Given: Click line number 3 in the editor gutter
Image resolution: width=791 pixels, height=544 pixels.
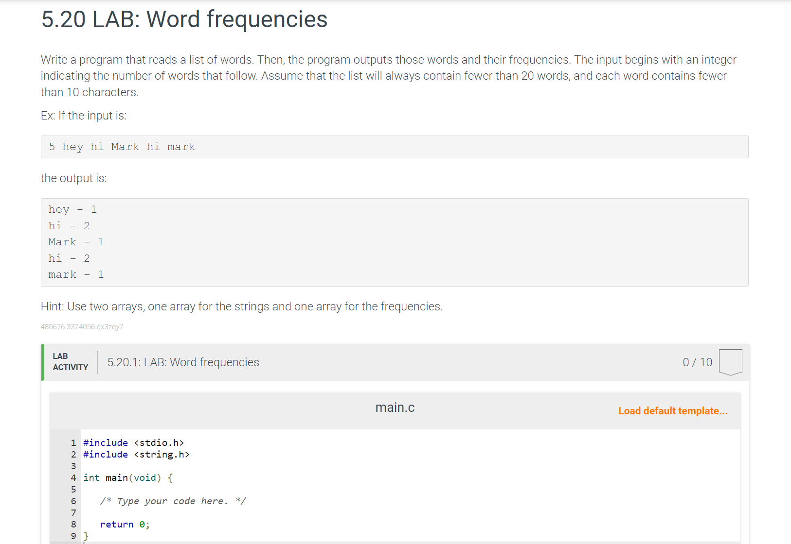Looking at the screenshot, I should coord(73,466).
